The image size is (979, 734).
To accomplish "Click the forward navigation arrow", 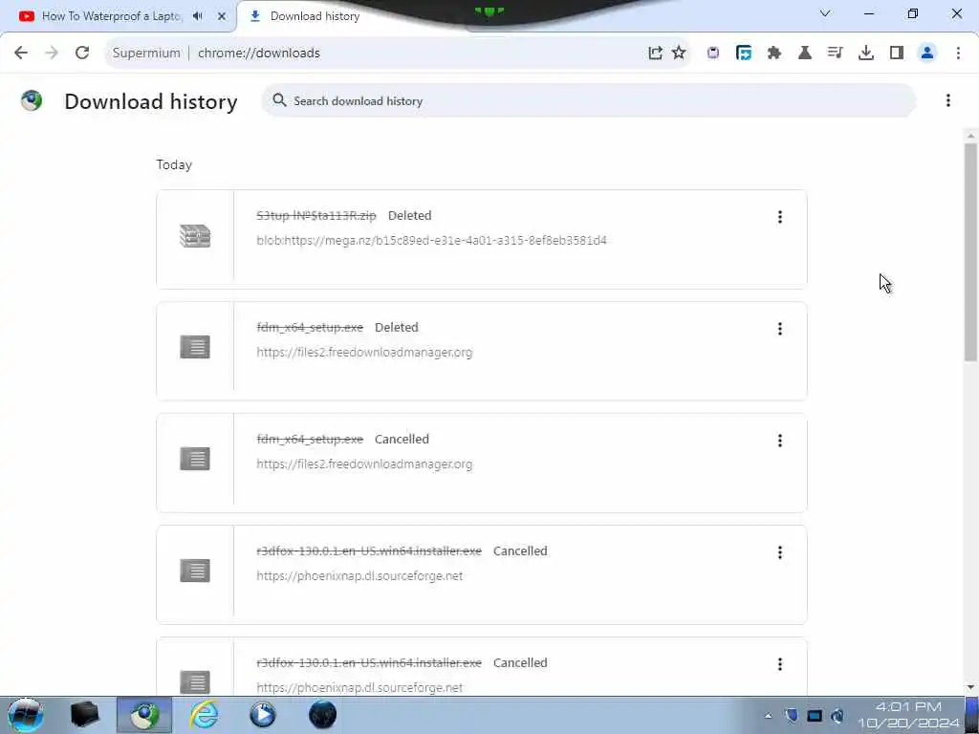I will coord(52,54).
